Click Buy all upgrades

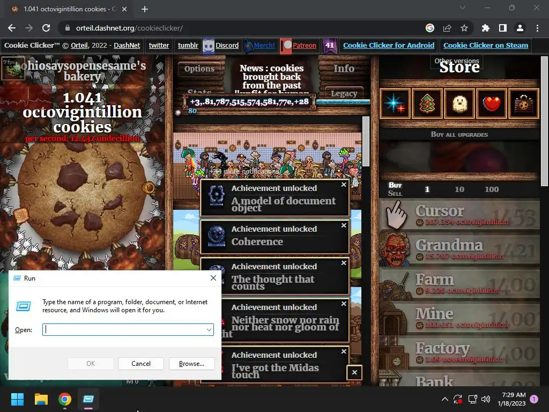[x=459, y=135]
